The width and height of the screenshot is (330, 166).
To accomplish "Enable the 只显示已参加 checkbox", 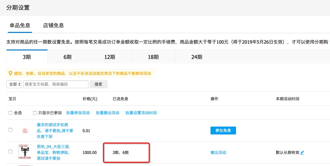I will tap(35, 113).
